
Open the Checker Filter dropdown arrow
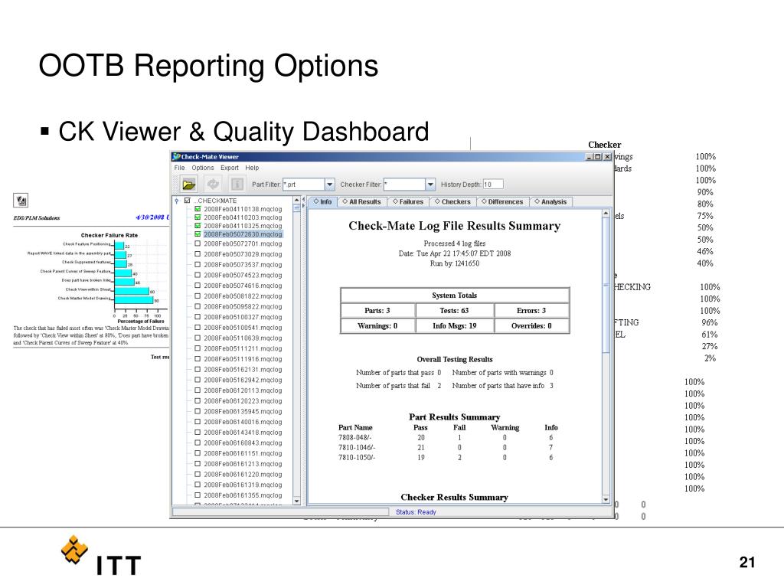click(430, 185)
